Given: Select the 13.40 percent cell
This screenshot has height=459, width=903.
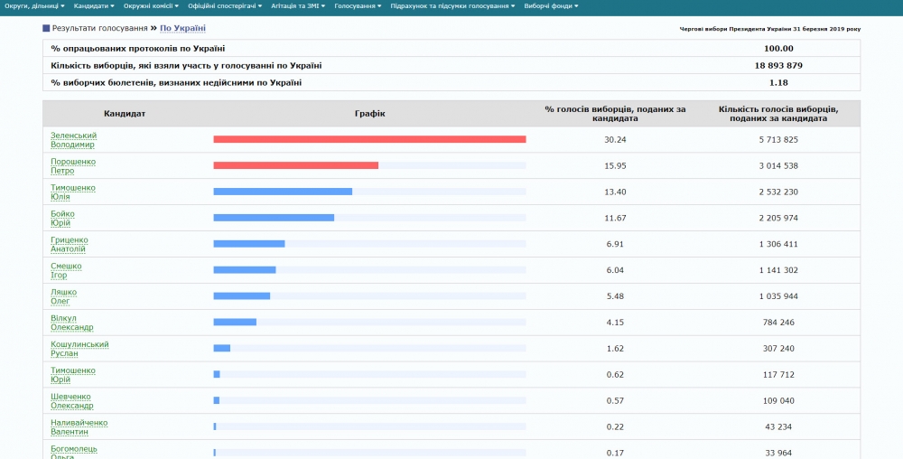Looking at the screenshot, I should [615, 192].
